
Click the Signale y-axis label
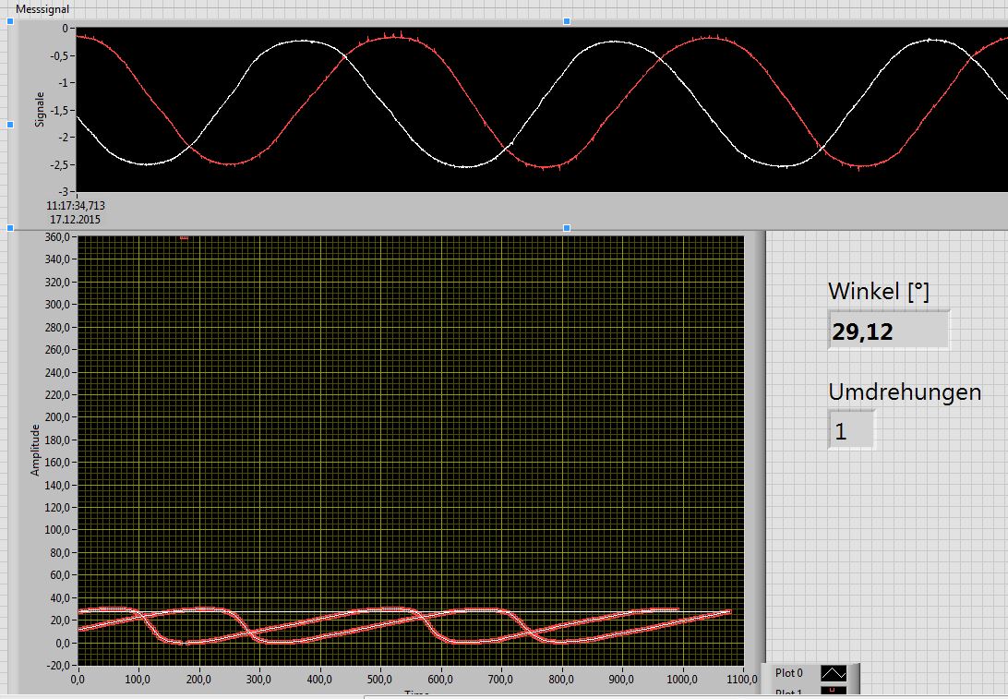click(40, 109)
